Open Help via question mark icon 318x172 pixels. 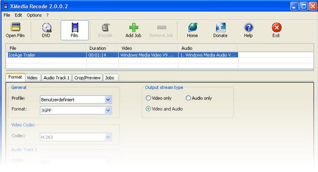point(248,27)
